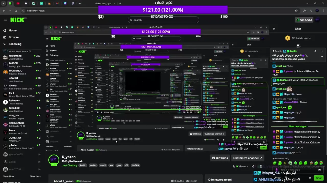Open pinned message three-dot options
The image size is (327, 183).
(322, 51)
